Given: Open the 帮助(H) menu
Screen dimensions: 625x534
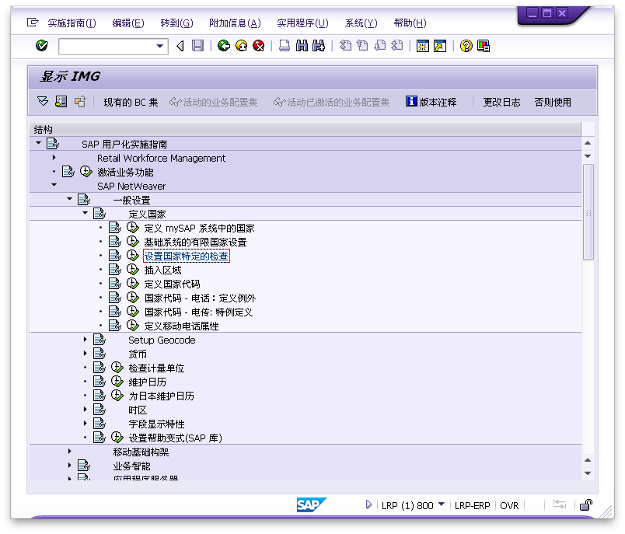Looking at the screenshot, I should coord(410,23).
